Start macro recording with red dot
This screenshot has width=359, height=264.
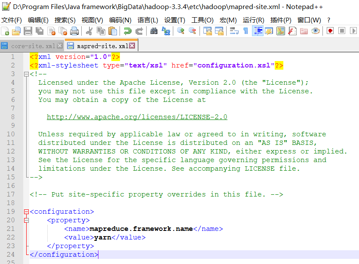click(330, 31)
